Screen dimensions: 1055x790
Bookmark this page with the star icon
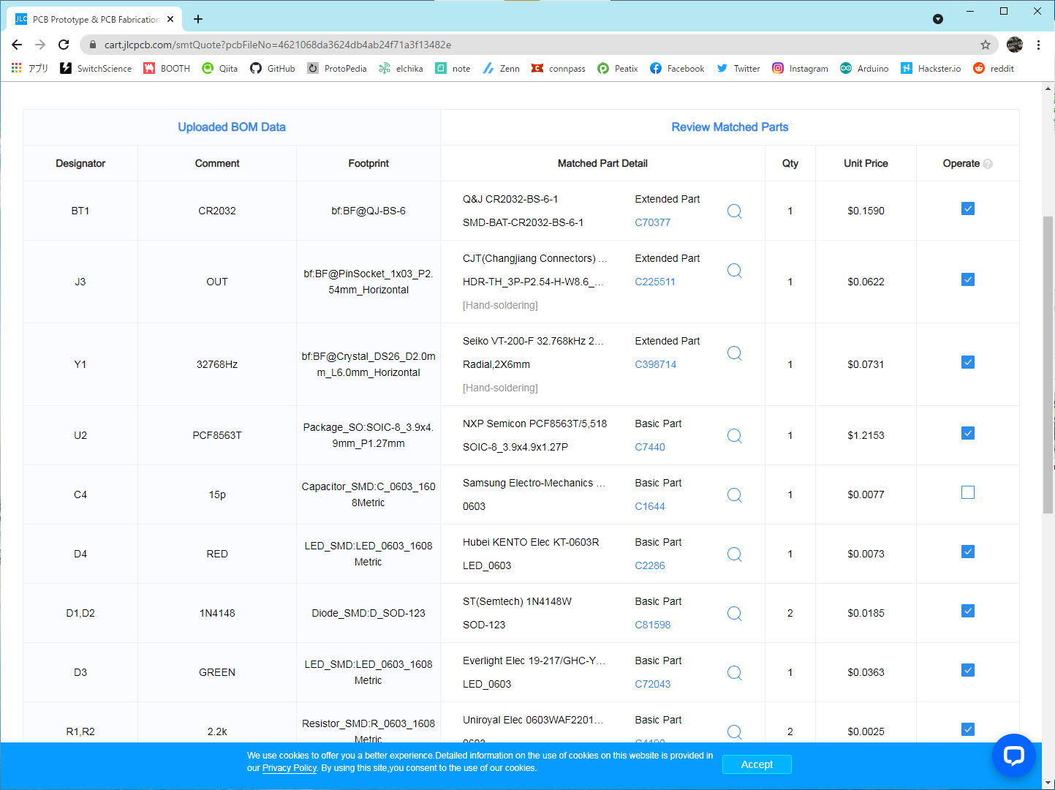[985, 45]
